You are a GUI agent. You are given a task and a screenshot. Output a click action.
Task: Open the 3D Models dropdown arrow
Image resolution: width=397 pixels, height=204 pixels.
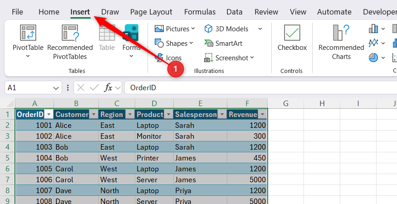tap(260, 29)
